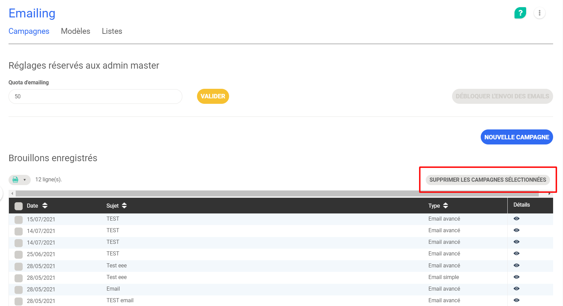Viewport: 563px width, 306px height.
Task: Sort the table by the Sujet column
Action: (x=124, y=206)
